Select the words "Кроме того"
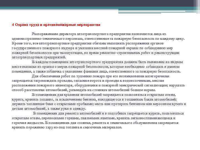This screenshot has height=150, width=200. click(21, 43)
